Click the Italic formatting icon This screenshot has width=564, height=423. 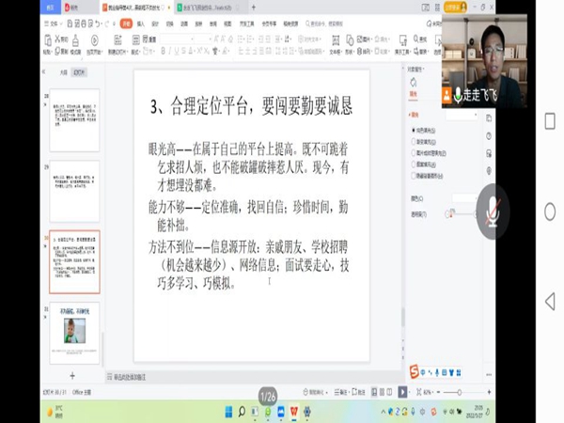[172, 51]
